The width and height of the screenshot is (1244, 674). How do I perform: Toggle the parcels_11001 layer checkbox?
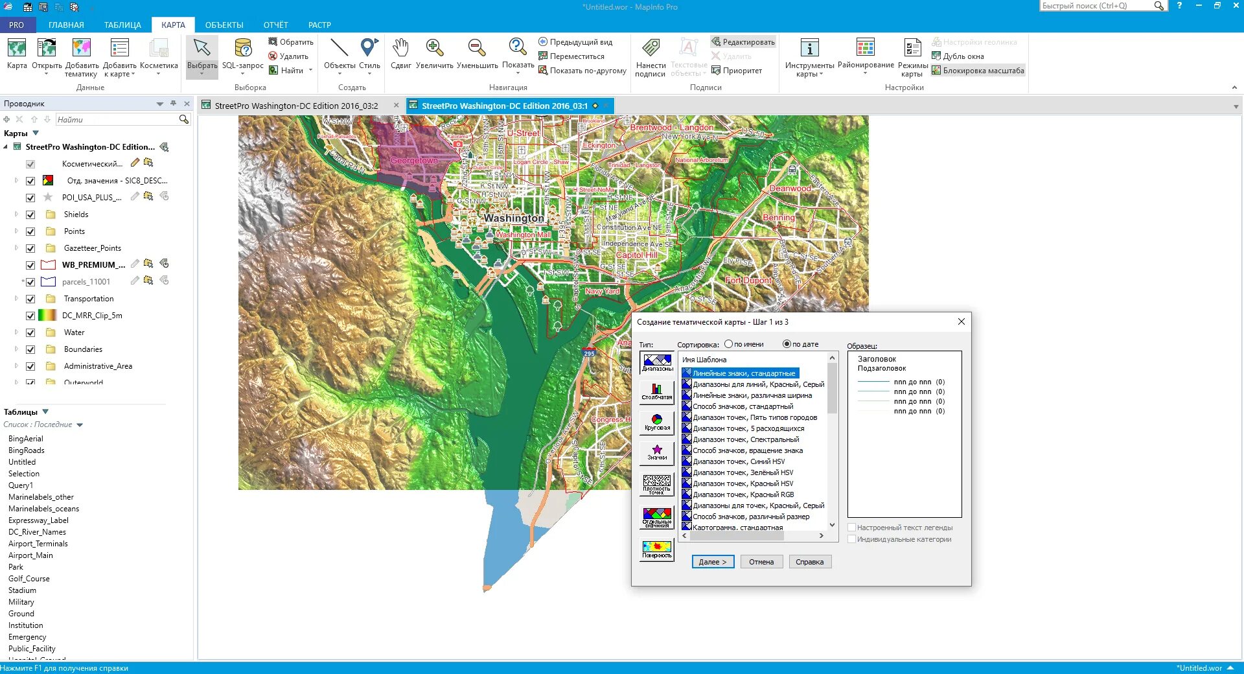tap(30, 282)
